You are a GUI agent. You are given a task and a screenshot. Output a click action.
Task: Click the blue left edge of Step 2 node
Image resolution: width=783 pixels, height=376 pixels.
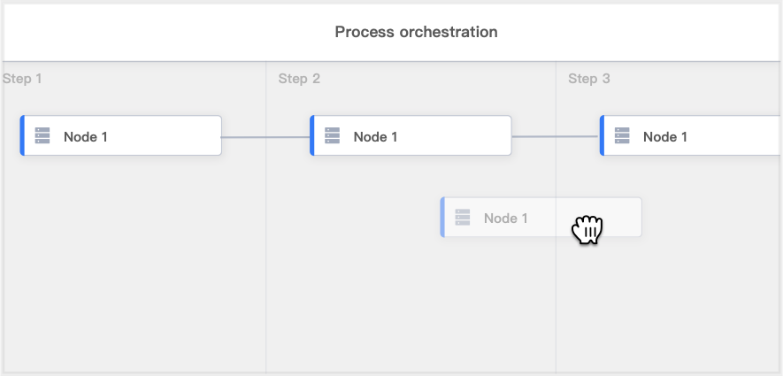312,135
